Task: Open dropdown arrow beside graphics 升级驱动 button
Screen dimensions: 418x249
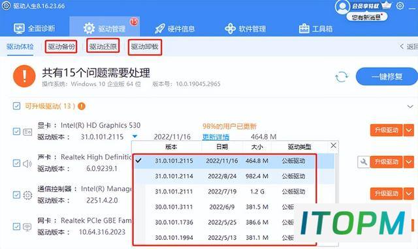Action: [x=409, y=130]
